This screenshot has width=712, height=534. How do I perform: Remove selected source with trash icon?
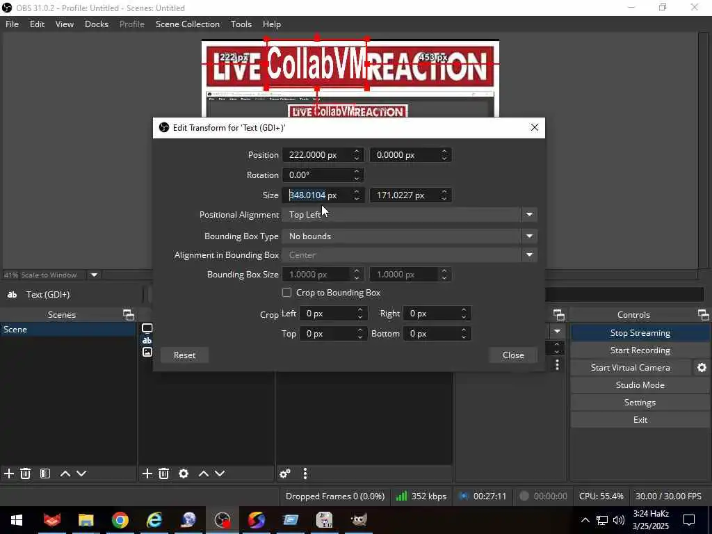coord(164,474)
